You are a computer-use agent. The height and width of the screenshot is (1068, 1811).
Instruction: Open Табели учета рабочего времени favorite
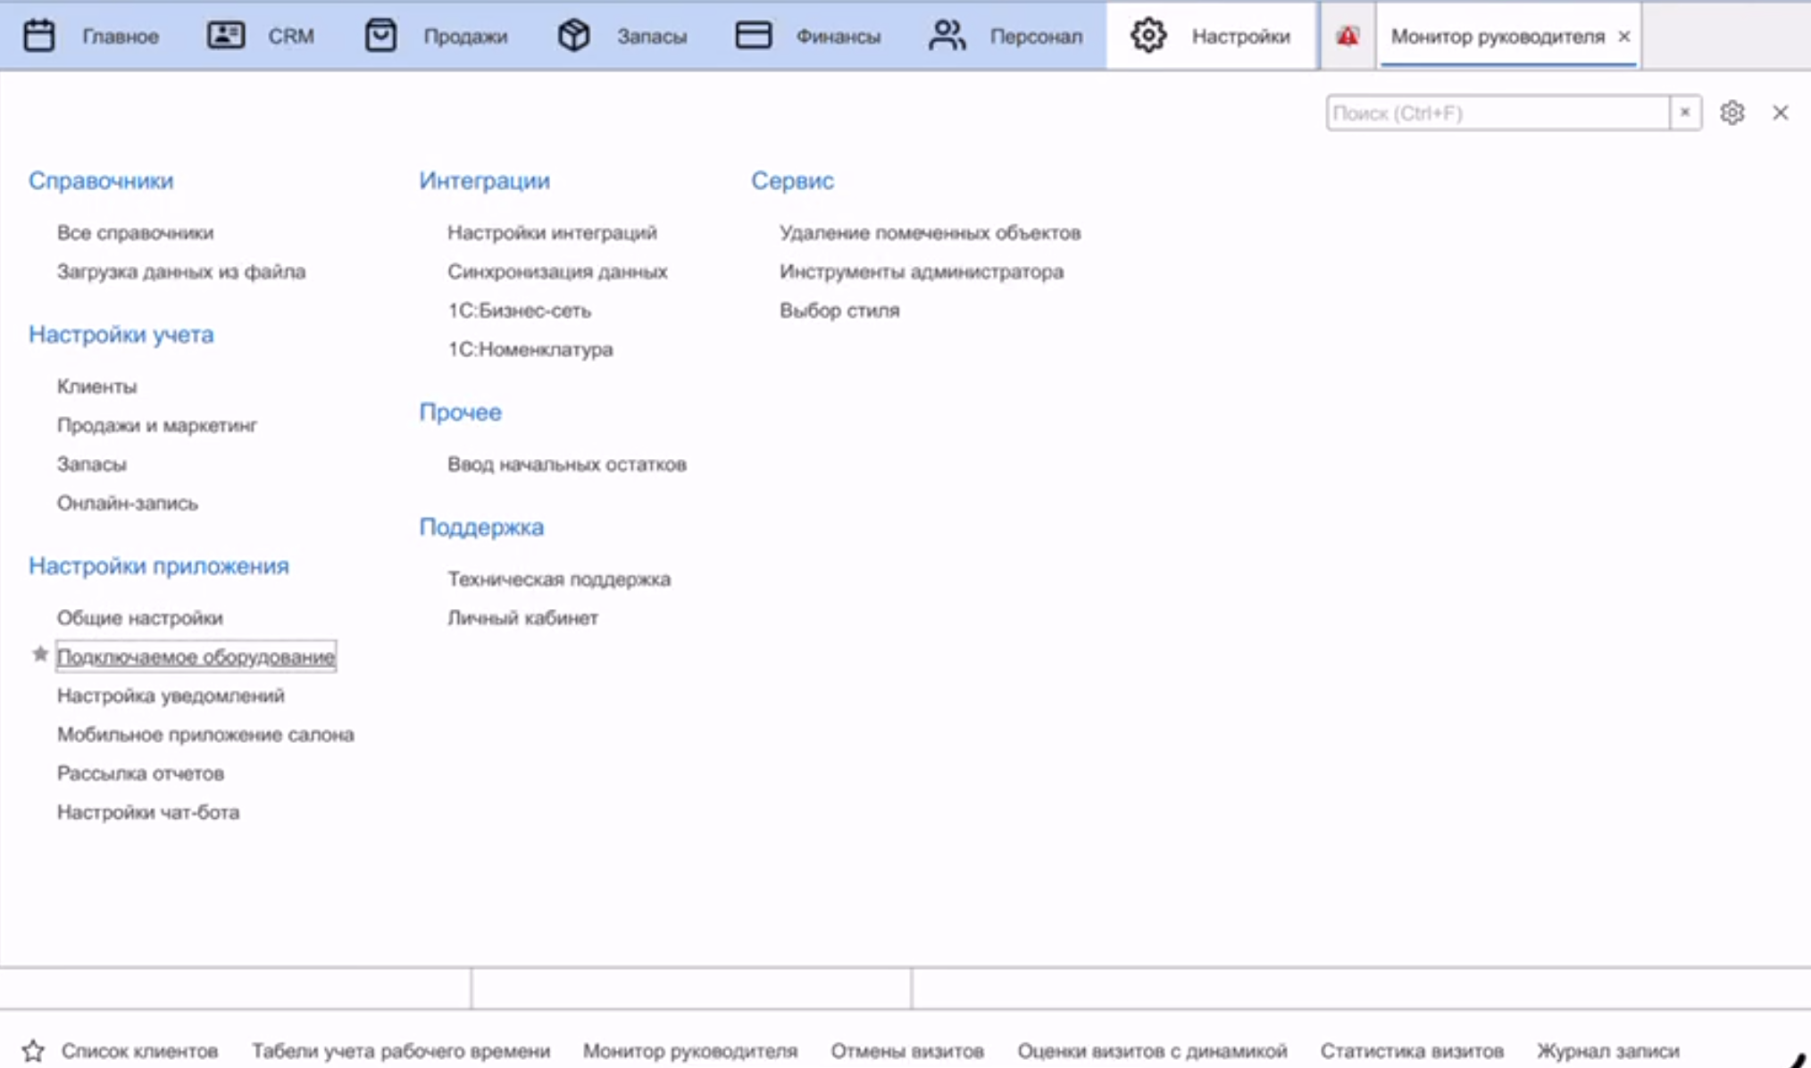400,1051
